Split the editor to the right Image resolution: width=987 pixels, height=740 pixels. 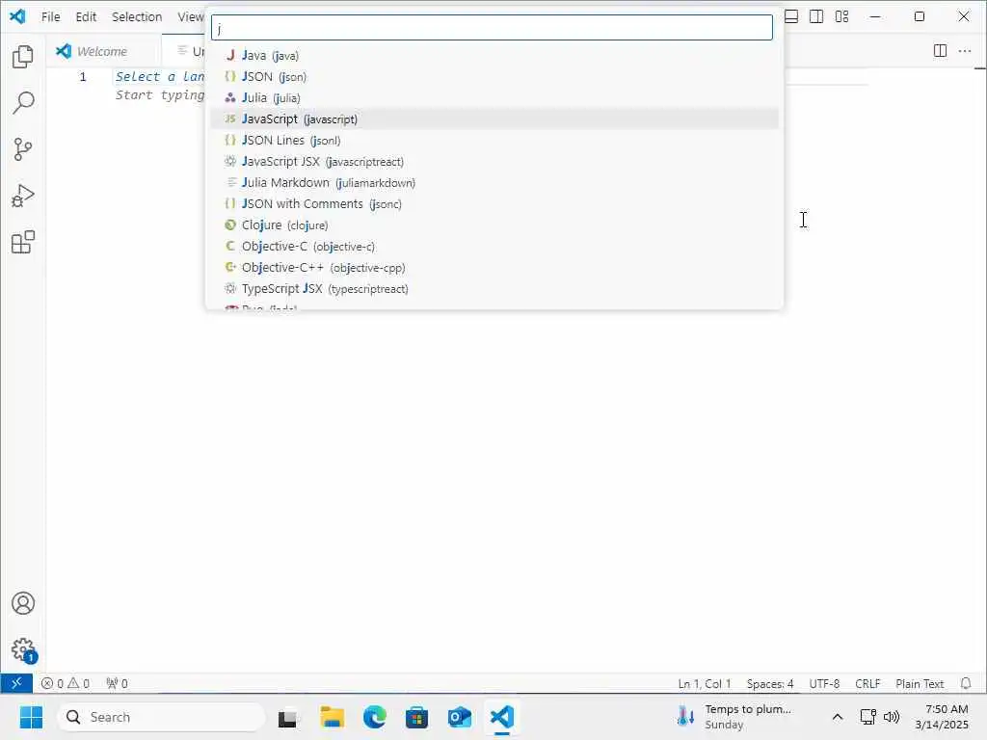pyautogui.click(x=940, y=50)
